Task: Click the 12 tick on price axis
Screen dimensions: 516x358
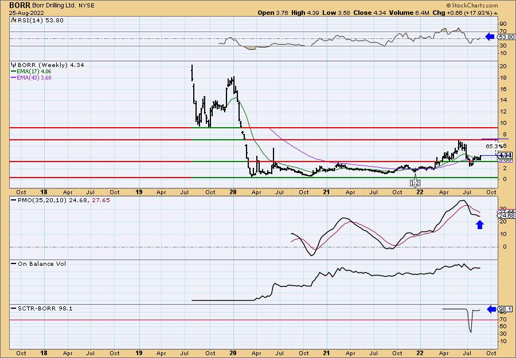Action: [x=503, y=112]
